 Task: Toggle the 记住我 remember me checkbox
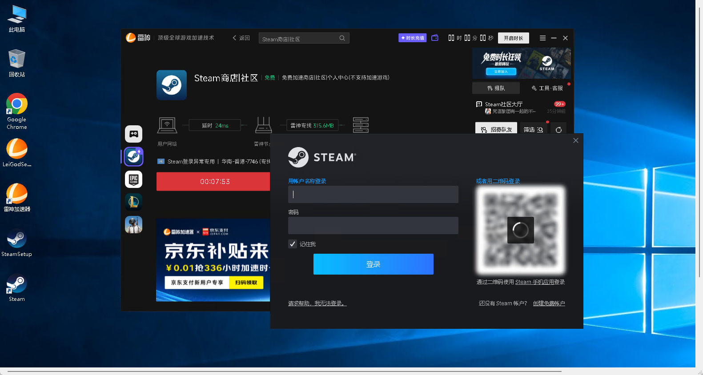[293, 244]
